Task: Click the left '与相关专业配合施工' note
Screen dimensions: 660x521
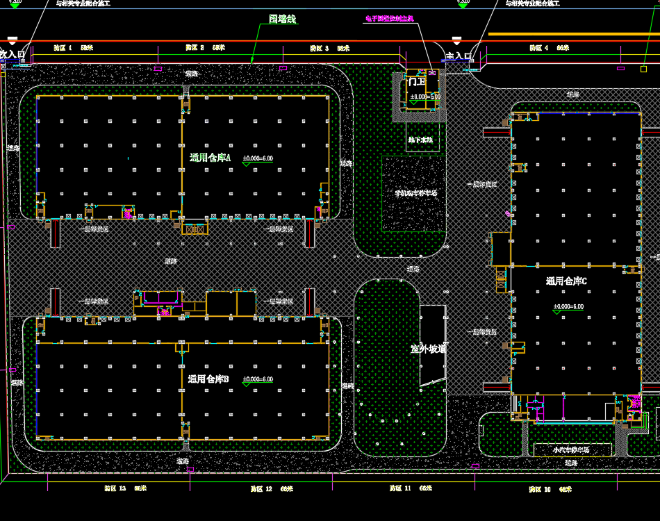Action: click(83, 3)
